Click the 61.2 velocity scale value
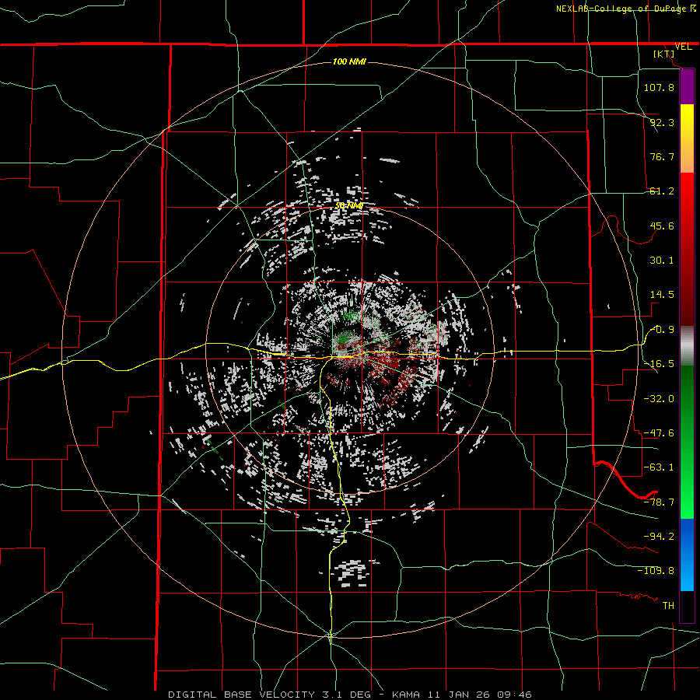700x700 pixels. pos(662,191)
